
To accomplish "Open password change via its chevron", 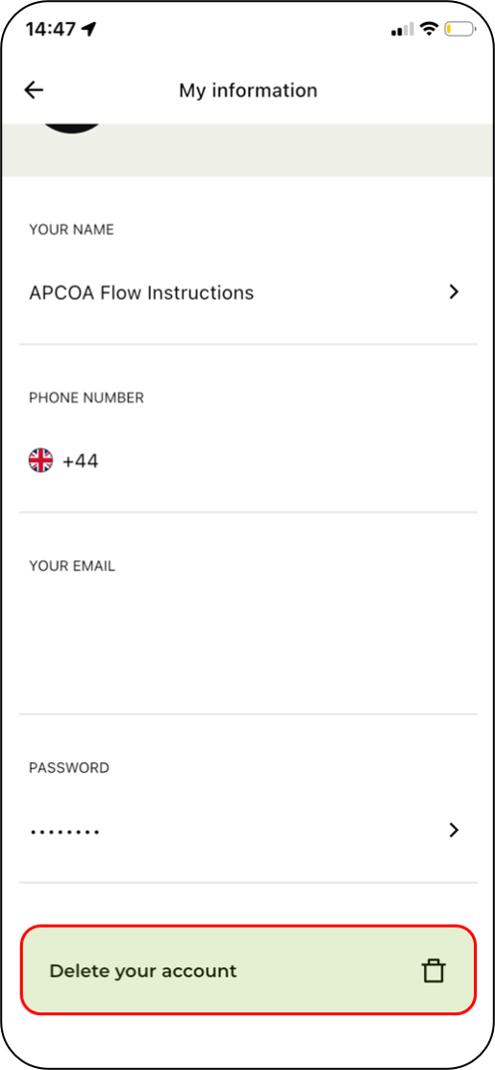I will pos(454,831).
